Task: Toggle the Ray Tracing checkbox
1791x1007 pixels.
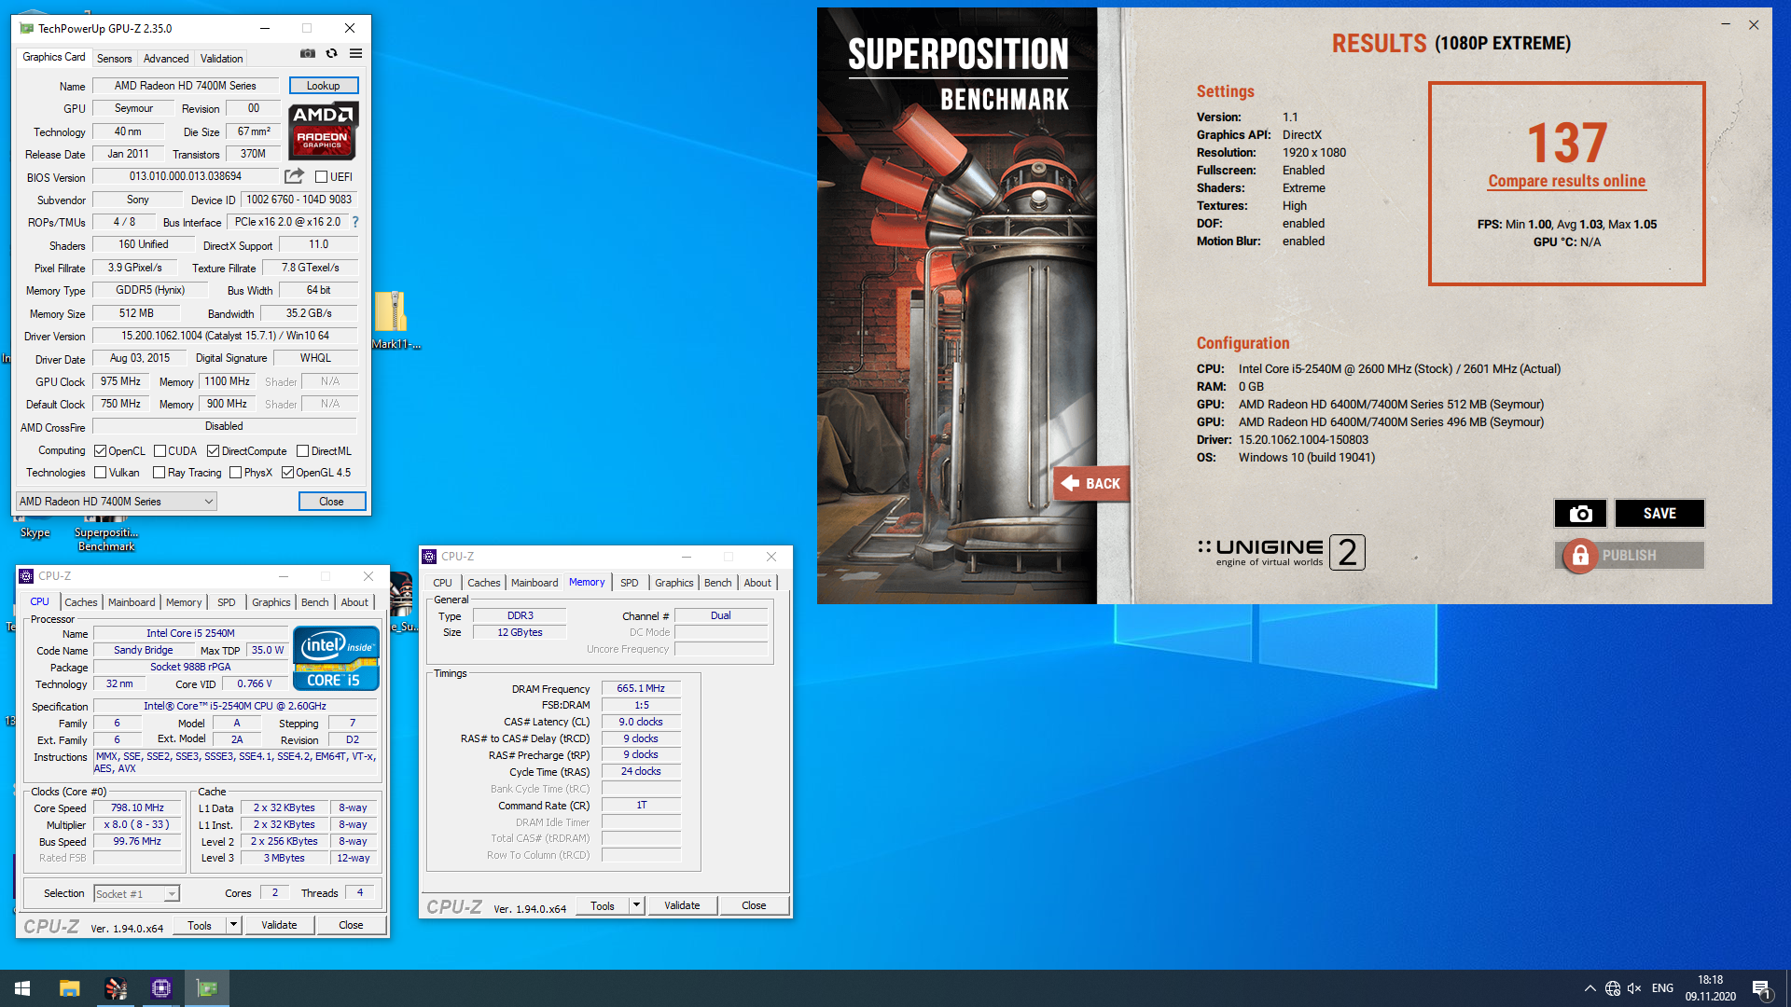Action: tap(159, 473)
